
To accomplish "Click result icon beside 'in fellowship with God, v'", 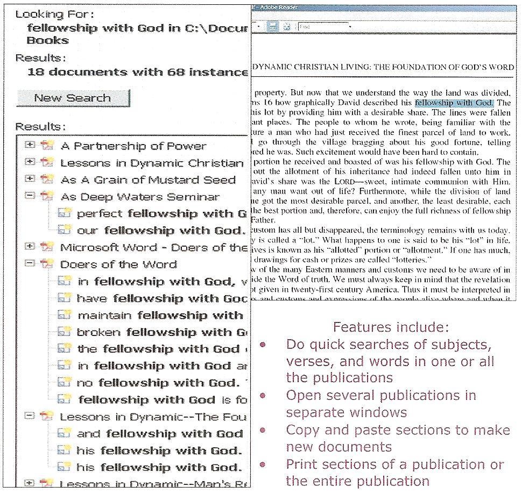I will (64, 281).
